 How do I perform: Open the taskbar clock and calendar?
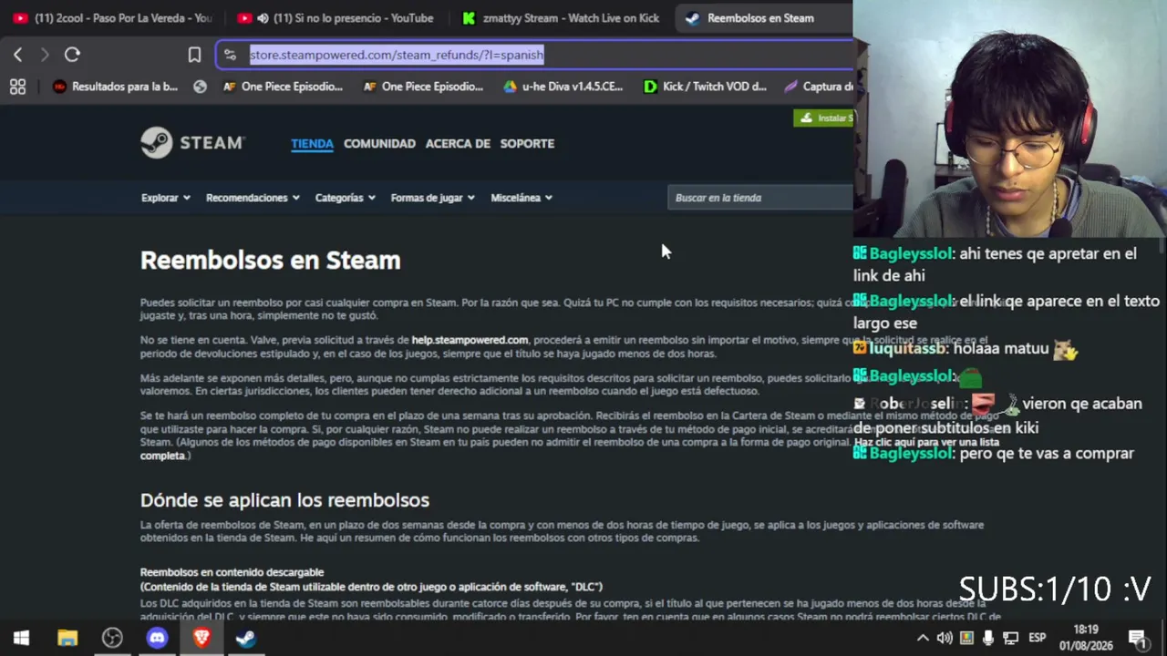1086,638
